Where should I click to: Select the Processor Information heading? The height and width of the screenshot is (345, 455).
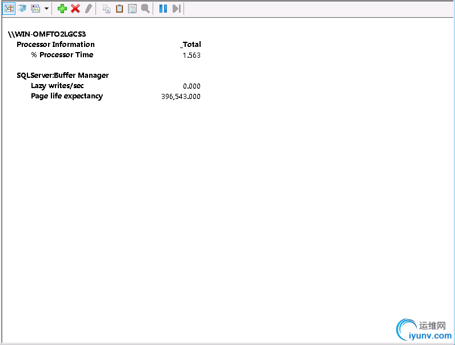[55, 45]
